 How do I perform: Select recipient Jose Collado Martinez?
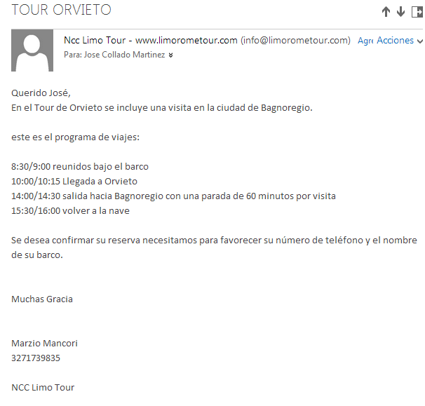124,55
